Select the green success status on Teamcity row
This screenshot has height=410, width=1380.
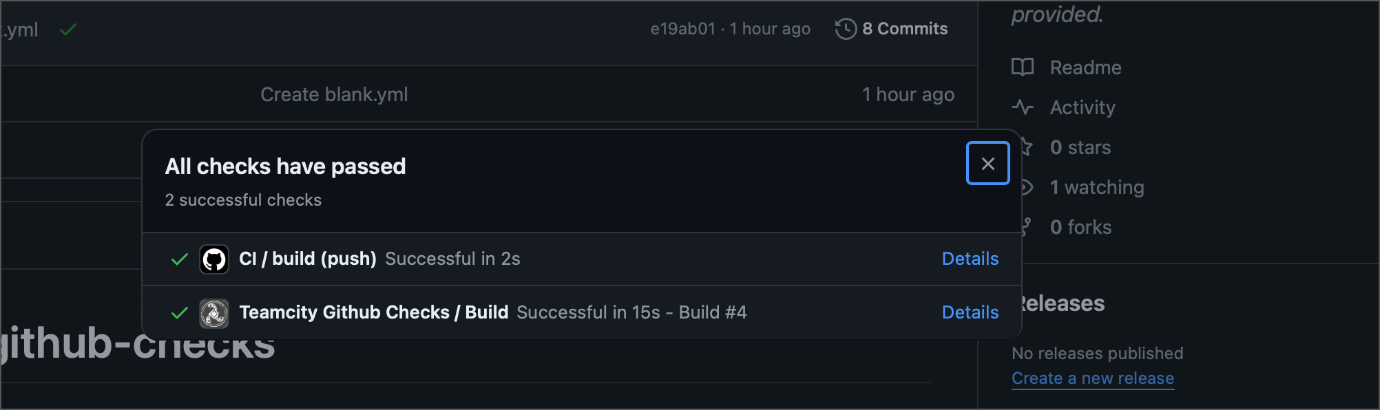(x=178, y=312)
